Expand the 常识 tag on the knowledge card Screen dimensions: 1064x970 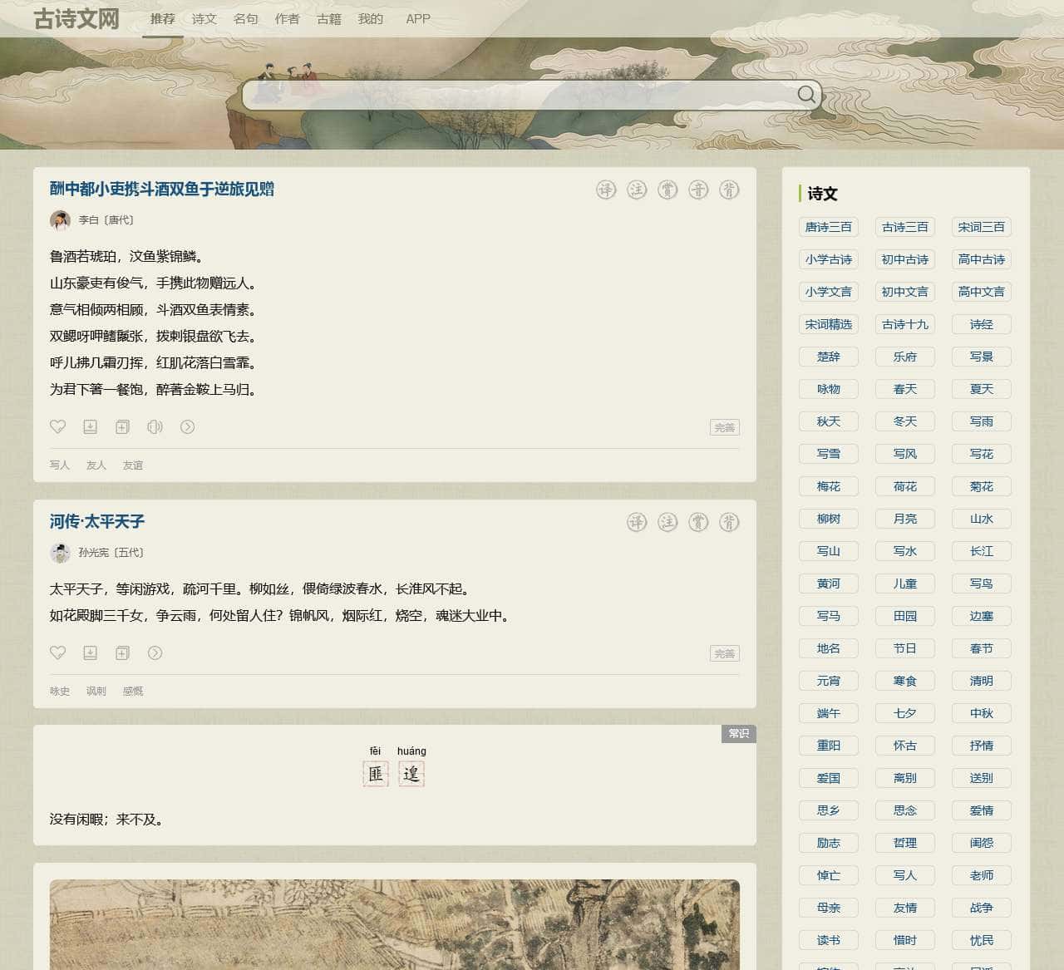click(738, 734)
